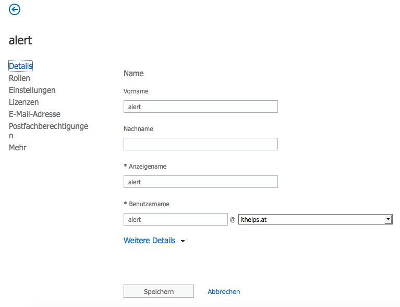Open the Mehr section

[x=18, y=148]
